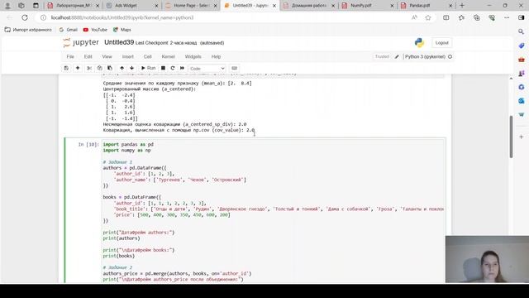Click the Trusted notebook indicator
The image size is (529, 298).
point(382,57)
